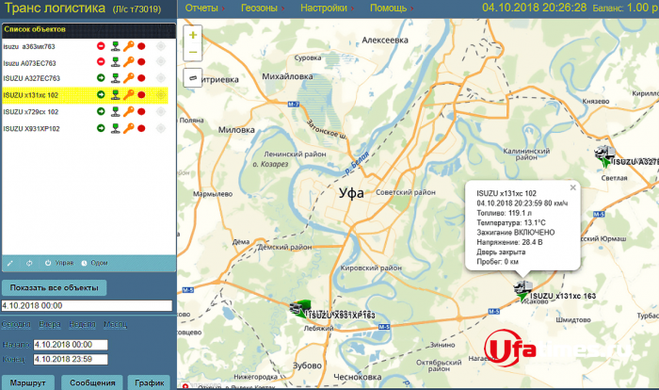Click ISUZU A327 truck marker near Светлая
The image size is (659, 390).
tap(604, 154)
